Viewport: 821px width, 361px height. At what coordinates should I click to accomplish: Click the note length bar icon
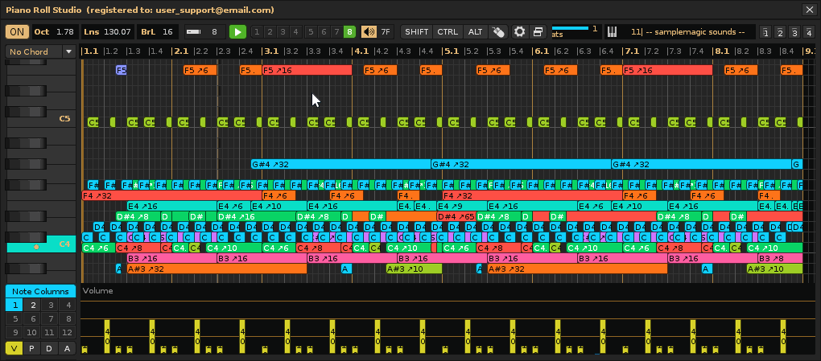(193, 32)
